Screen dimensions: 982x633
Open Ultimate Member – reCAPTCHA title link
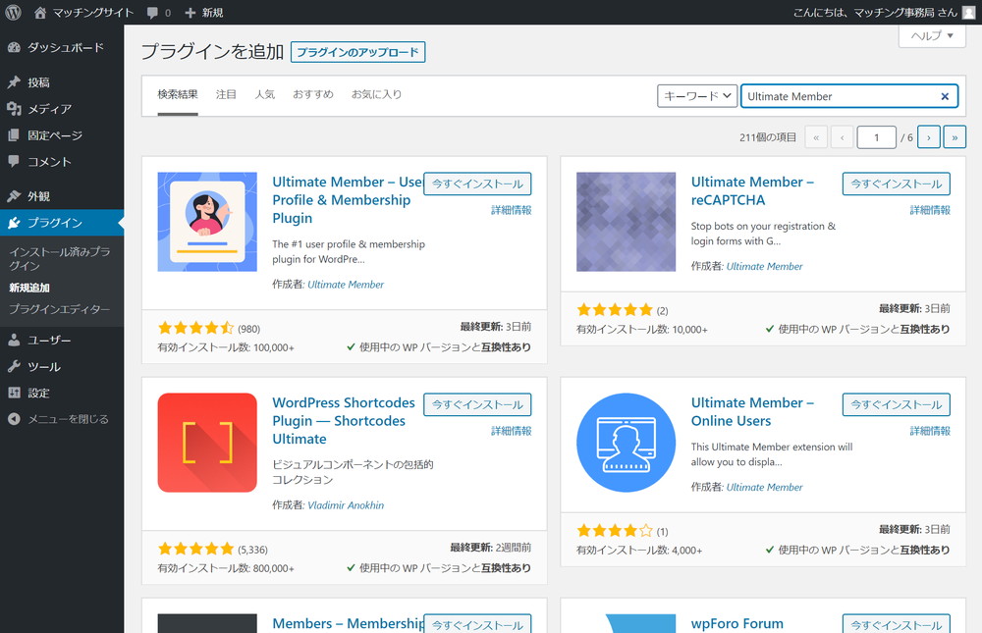click(x=752, y=191)
